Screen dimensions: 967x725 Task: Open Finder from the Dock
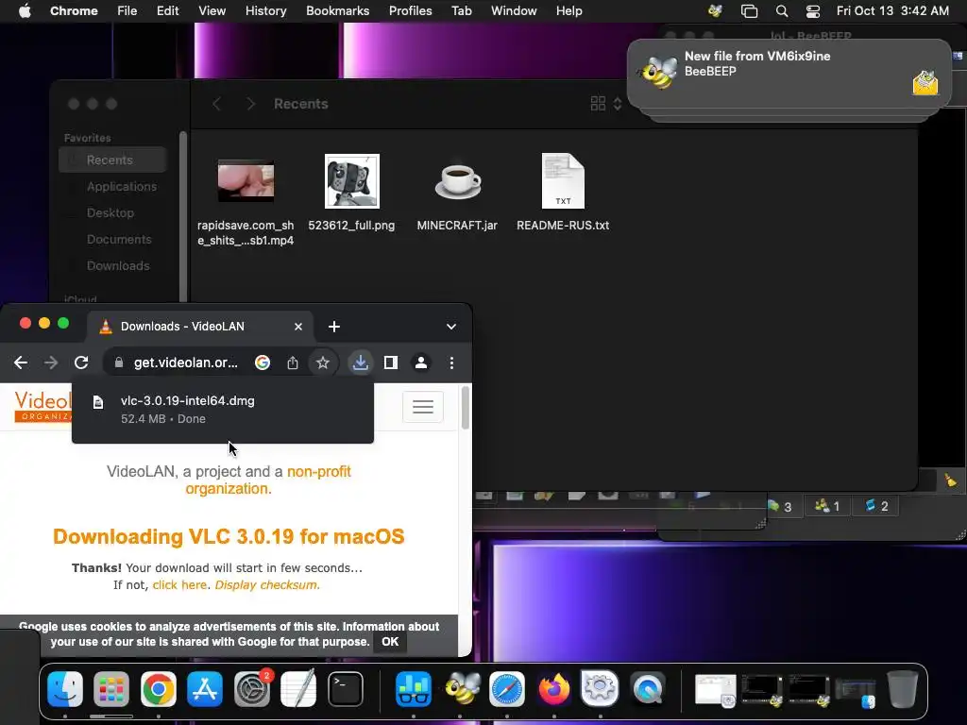65,688
